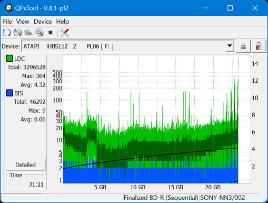Click the SONY-NN3/002 media ID status
The image size is (268, 203).
point(223,198)
